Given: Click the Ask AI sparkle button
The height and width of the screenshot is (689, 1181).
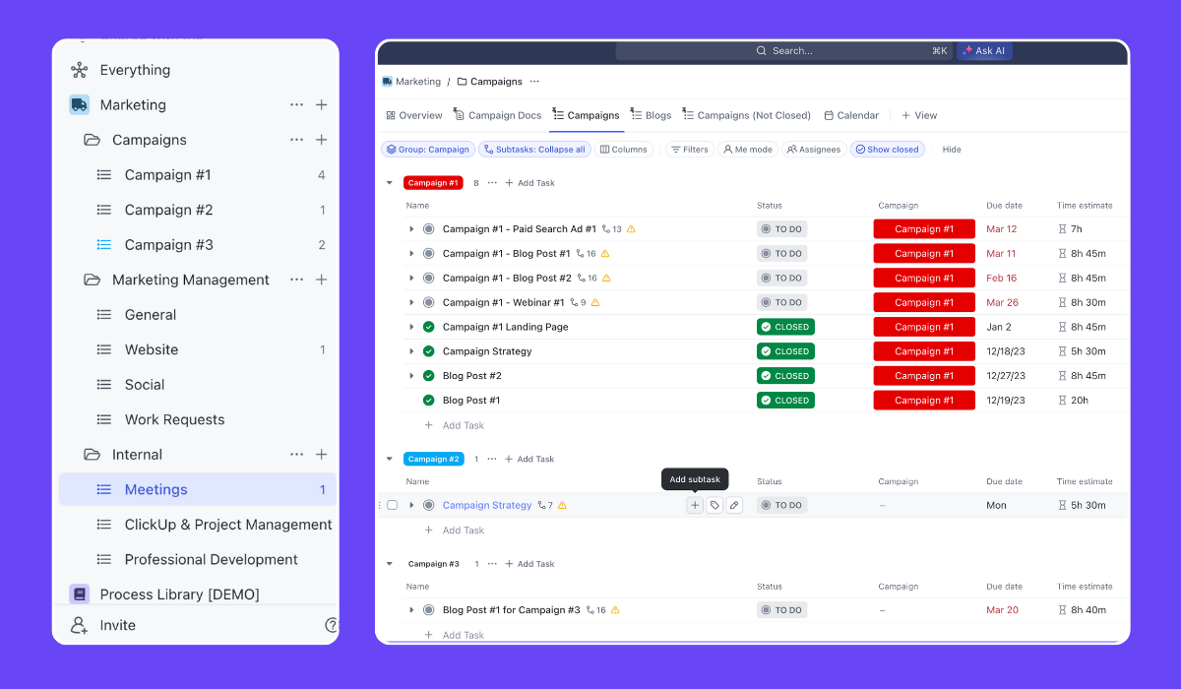Looking at the screenshot, I should [x=983, y=51].
